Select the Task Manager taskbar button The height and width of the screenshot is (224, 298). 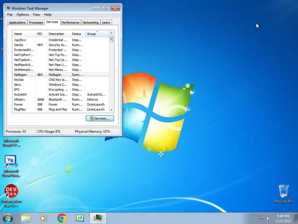coord(98,218)
